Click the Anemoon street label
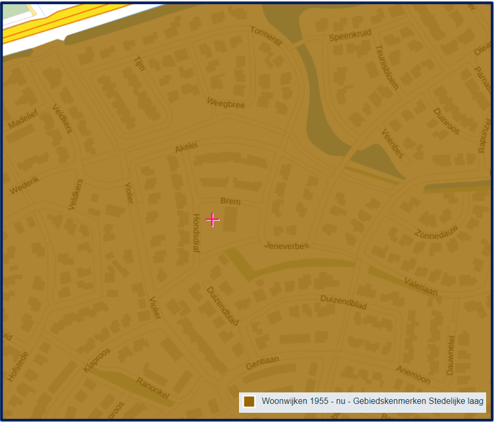The height and width of the screenshot is (423, 495). pos(413,374)
